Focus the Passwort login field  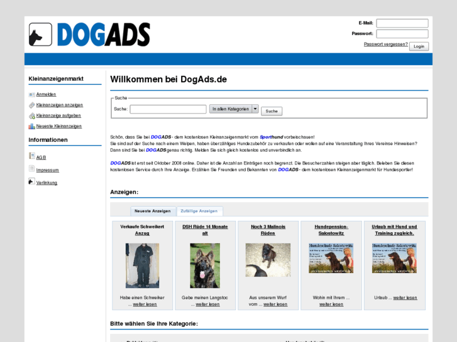[x=402, y=34]
